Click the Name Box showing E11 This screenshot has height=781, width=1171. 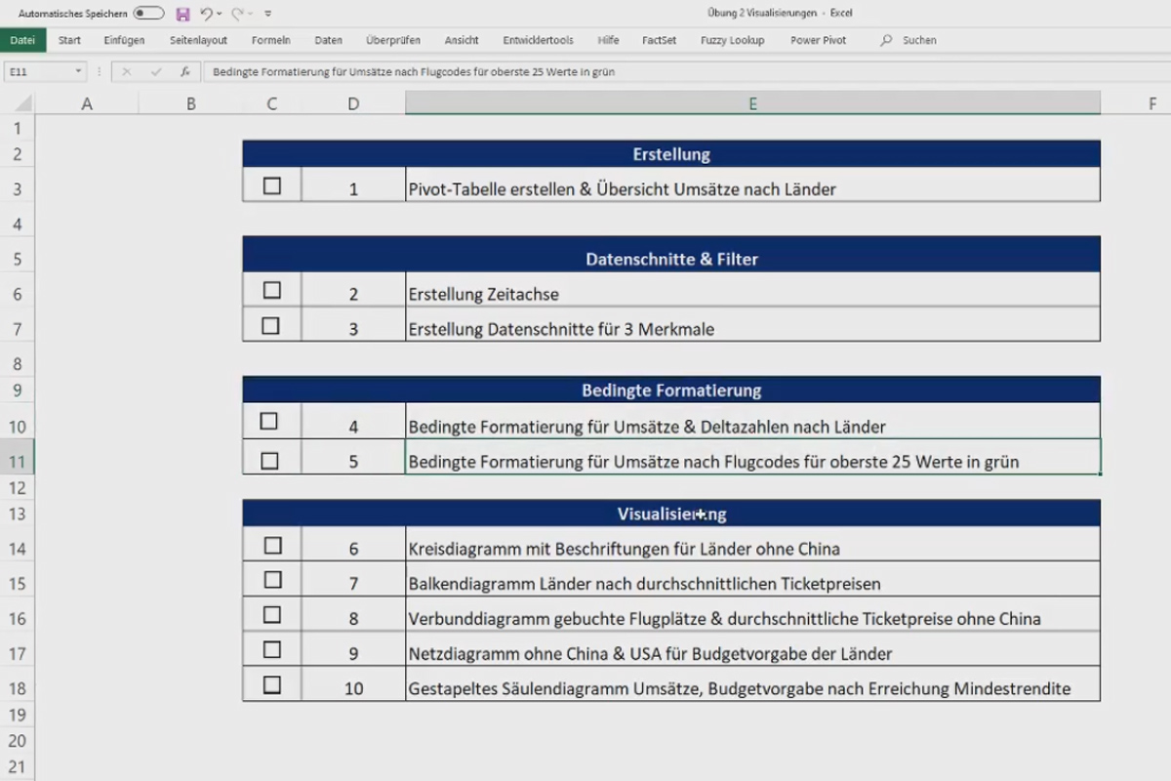(x=37, y=71)
